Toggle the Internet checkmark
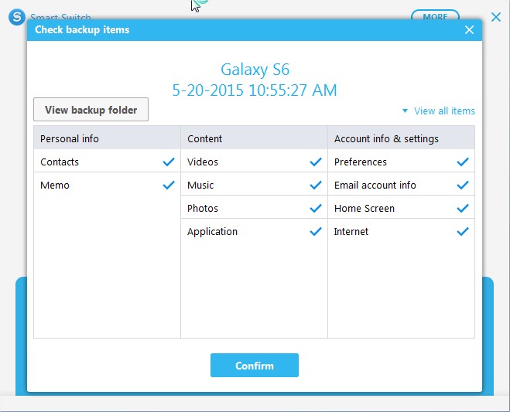 click(463, 231)
